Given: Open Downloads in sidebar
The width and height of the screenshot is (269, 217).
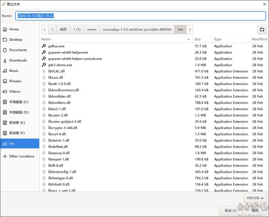Looking at the screenshot, I should [20, 60].
